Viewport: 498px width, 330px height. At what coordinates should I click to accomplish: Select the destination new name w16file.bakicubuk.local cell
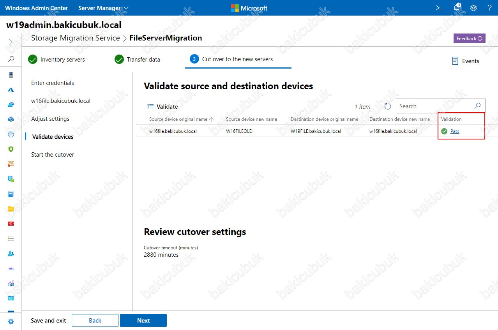[393, 131]
